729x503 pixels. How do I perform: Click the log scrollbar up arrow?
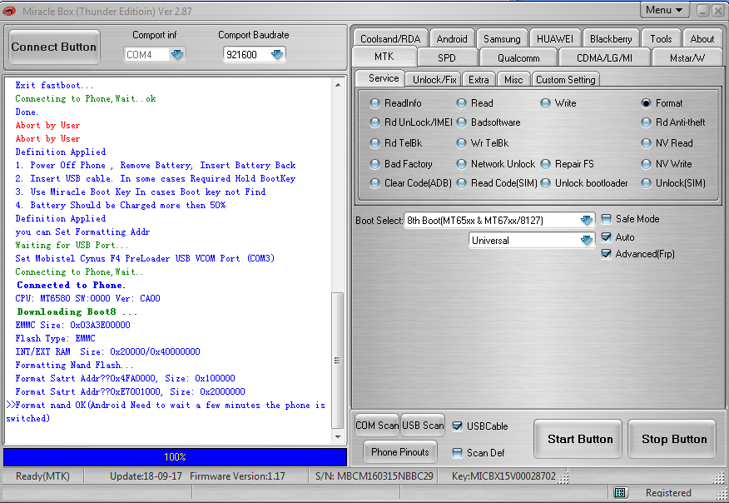point(338,85)
